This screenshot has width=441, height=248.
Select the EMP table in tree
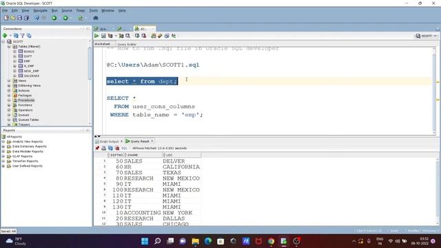click(27, 61)
